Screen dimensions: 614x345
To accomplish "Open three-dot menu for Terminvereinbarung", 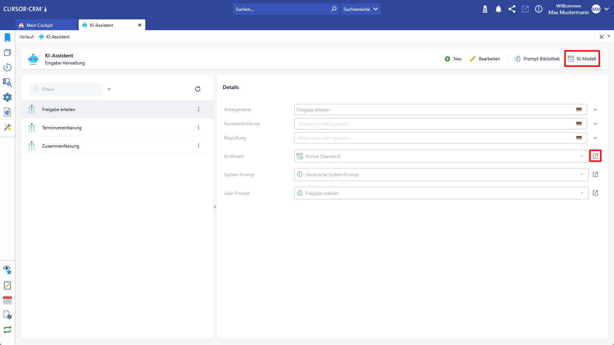I will (x=198, y=127).
